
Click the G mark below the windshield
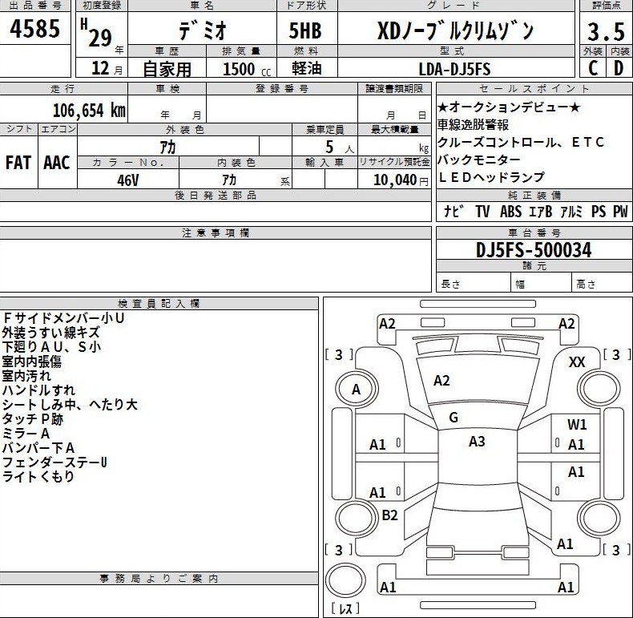pos(454,418)
